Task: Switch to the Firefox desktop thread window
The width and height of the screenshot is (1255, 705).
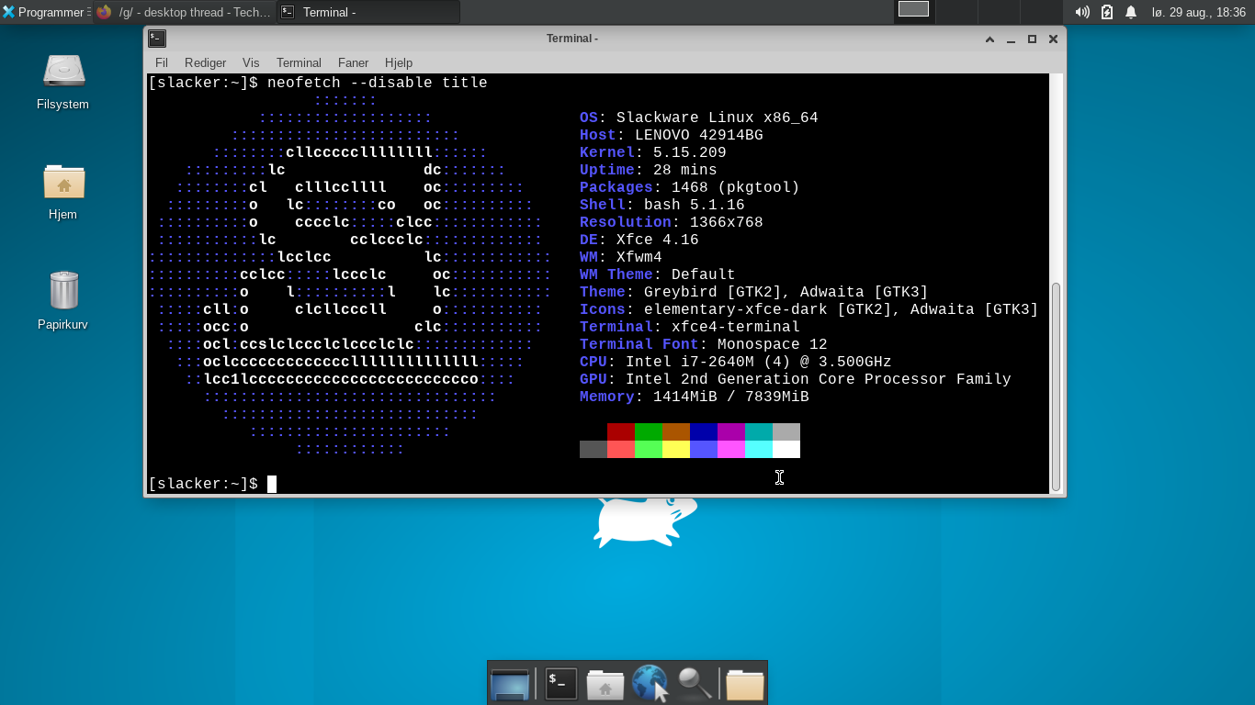Action: 184,12
